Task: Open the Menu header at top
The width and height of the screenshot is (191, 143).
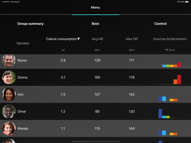Action: pyautogui.click(x=95, y=7)
